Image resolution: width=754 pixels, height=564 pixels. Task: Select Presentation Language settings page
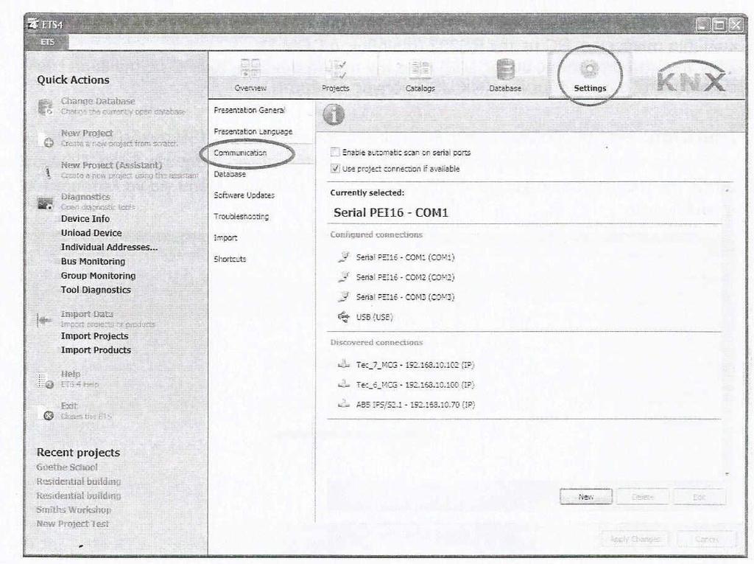click(253, 131)
